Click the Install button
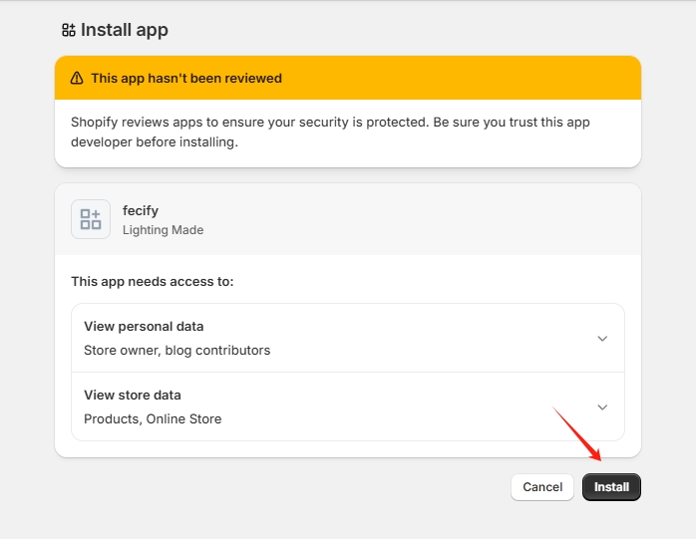Screen dimensions: 696x539 pyautogui.click(x=611, y=487)
